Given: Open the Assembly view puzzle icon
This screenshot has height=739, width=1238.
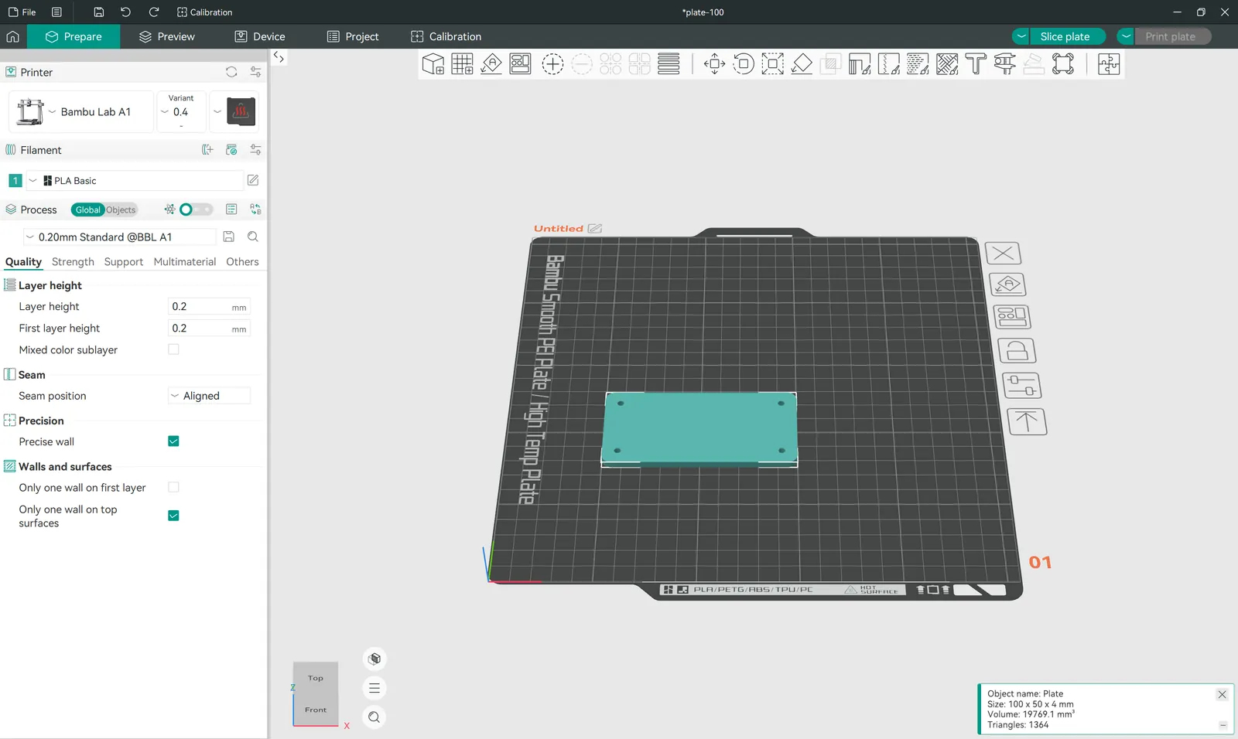Looking at the screenshot, I should [1109, 64].
